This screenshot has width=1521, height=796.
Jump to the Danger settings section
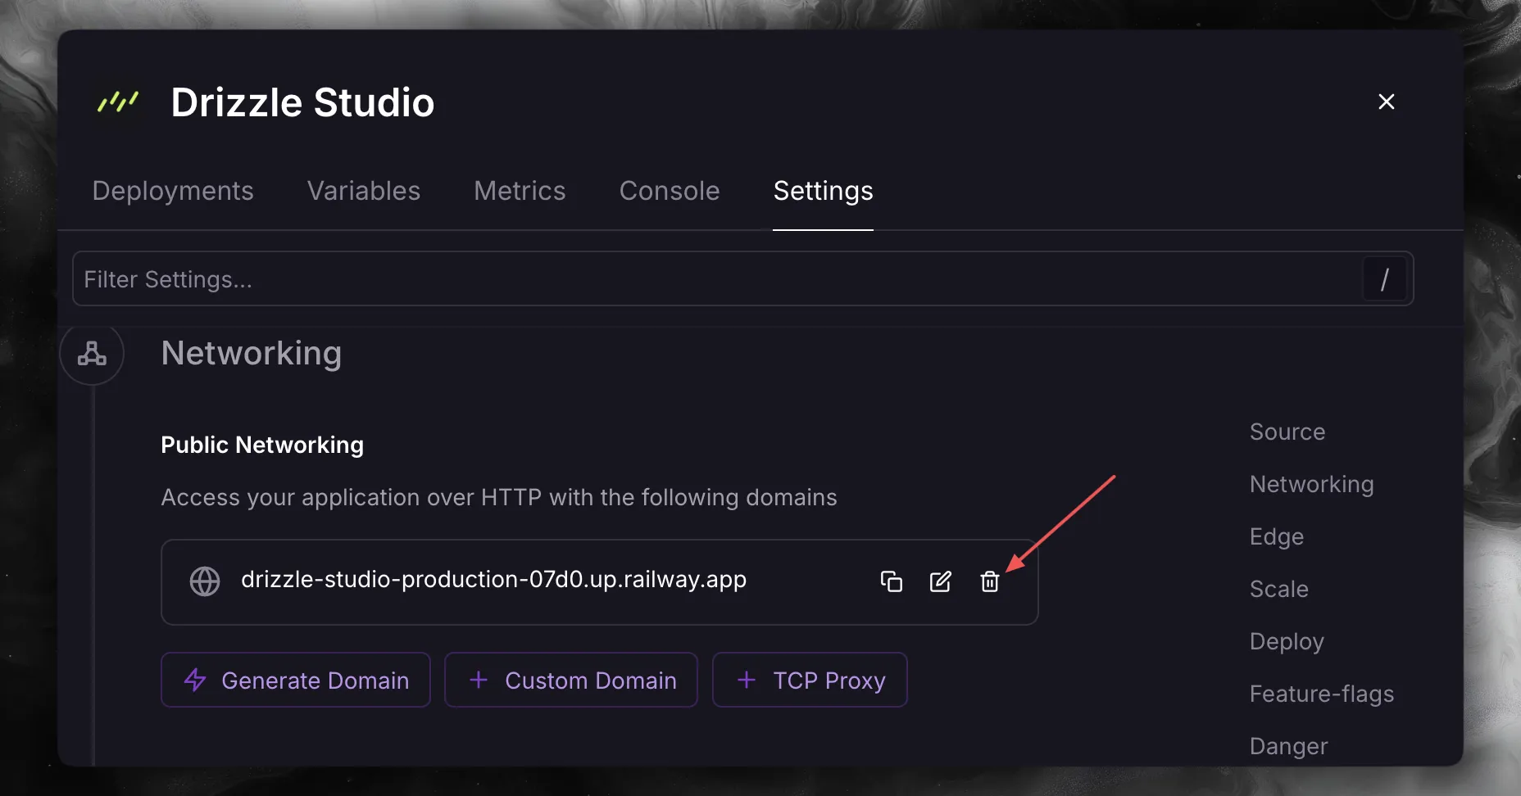pos(1289,746)
